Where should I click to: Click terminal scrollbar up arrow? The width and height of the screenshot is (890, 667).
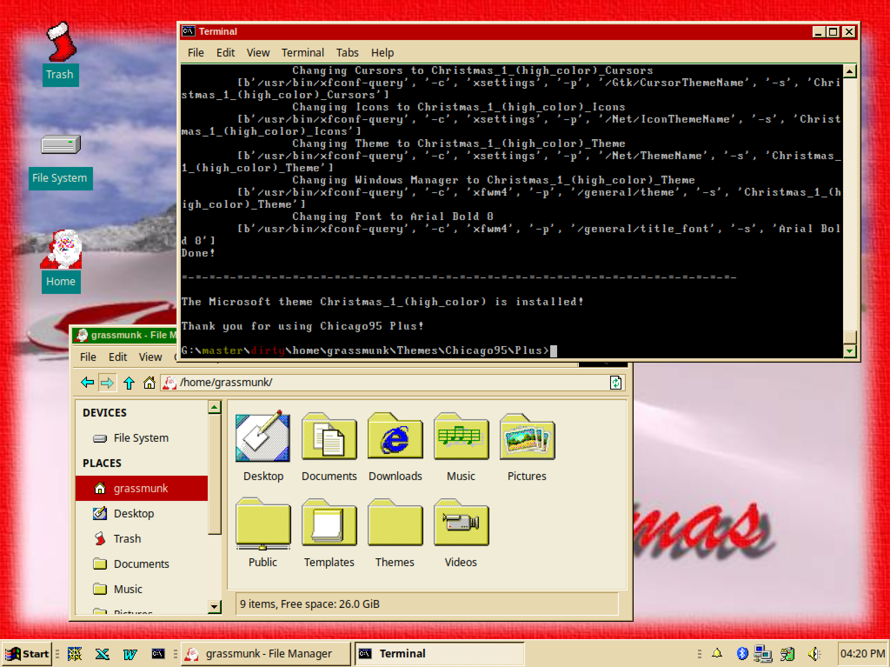[850, 71]
